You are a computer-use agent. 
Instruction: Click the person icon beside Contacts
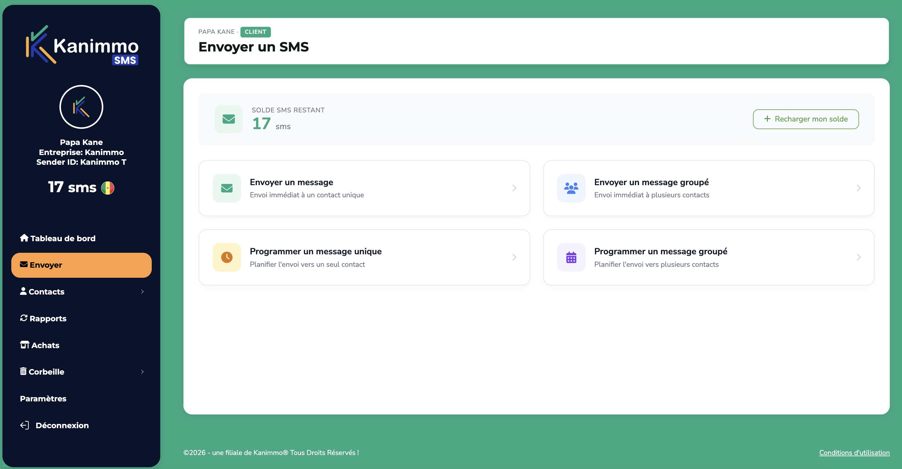[23, 291]
